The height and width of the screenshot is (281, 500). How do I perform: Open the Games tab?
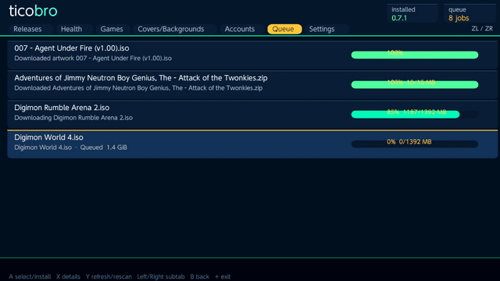pos(112,29)
